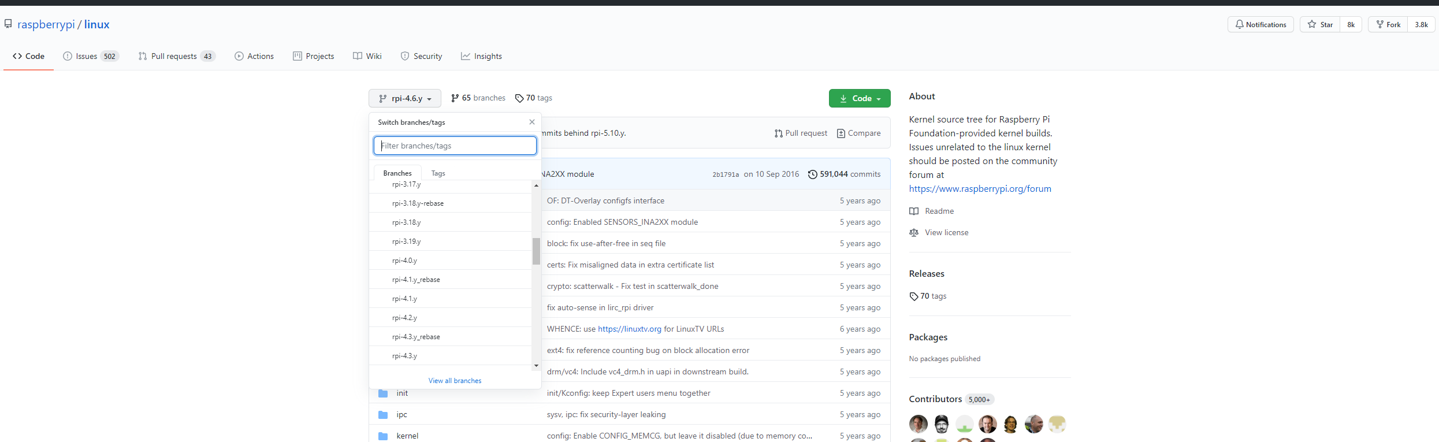Select the Branches tab in the popup
The height and width of the screenshot is (442, 1439).
click(397, 173)
